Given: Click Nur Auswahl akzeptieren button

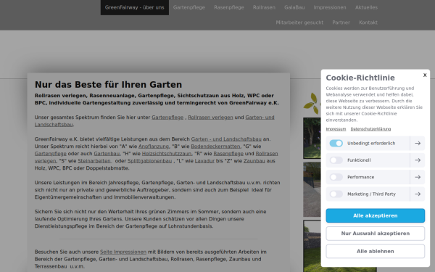Looking at the screenshot, I should pyautogui.click(x=375, y=234).
